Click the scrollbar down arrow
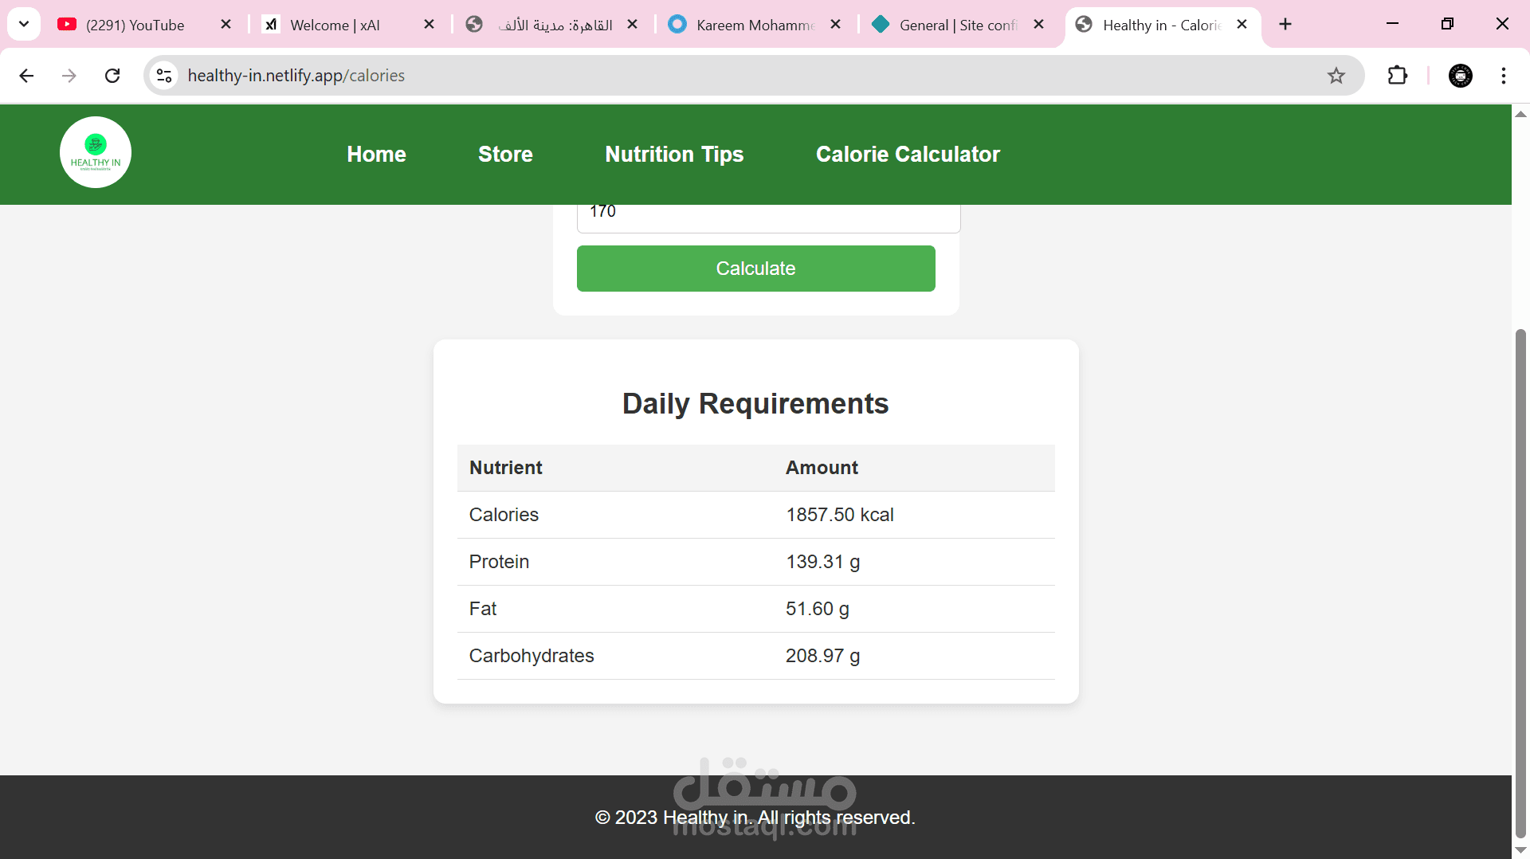The image size is (1530, 859). coord(1520,850)
